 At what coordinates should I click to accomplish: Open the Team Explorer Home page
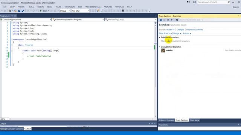click(168, 20)
